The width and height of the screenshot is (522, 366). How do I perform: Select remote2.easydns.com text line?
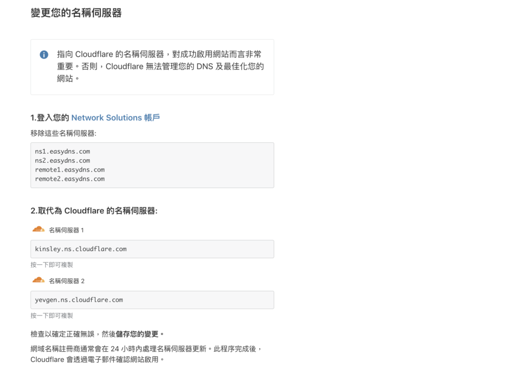(x=70, y=179)
